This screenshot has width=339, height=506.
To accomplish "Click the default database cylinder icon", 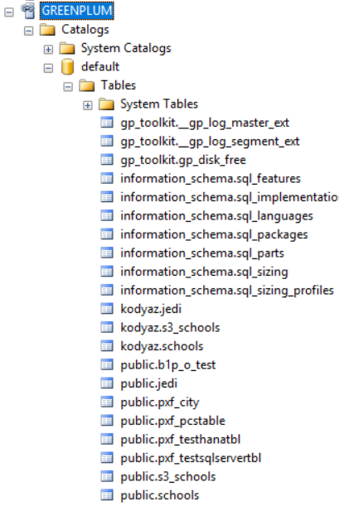I will pyautogui.click(x=67, y=67).
